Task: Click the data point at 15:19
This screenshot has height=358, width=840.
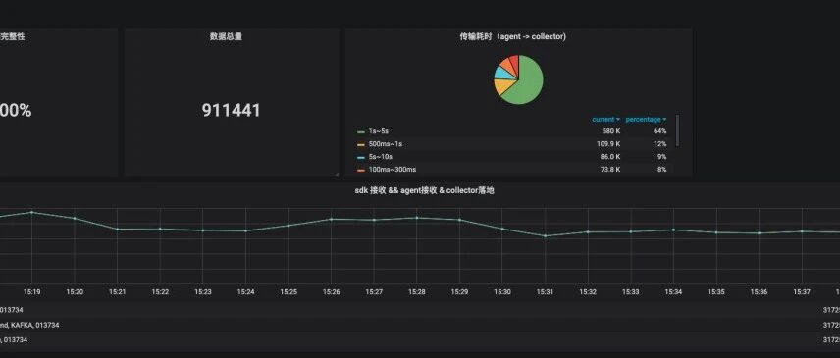Action: click(x=31, y=213)
